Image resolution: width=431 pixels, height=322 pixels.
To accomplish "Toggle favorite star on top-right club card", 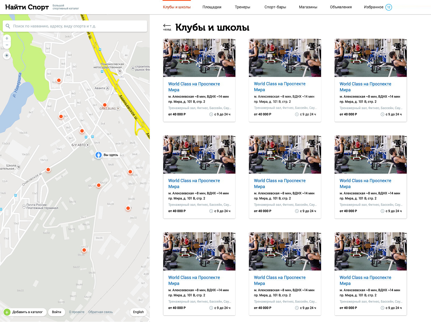I will (401, 45).
